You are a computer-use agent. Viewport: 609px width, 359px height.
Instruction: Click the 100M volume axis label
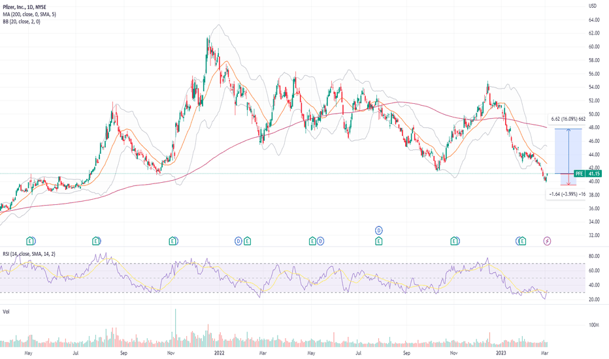pyautogui.click(x=594, y=325)
